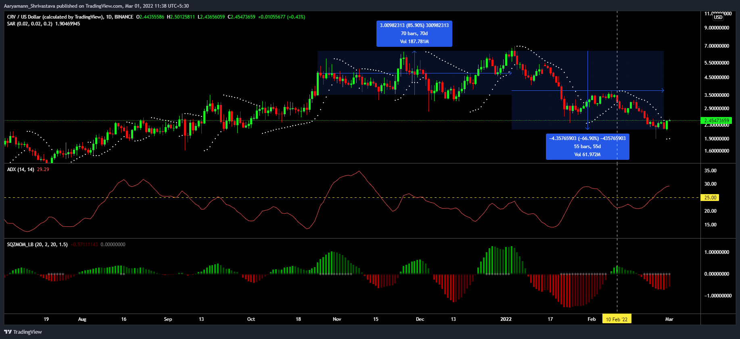The image size is (740, 339).
Task: Click the 7.00000000 level on price axis
Action: coord(717,46)
